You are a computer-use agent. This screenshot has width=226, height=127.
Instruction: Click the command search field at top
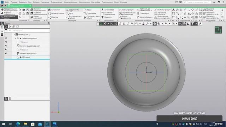pyautogui.click(x=197, y=2)
